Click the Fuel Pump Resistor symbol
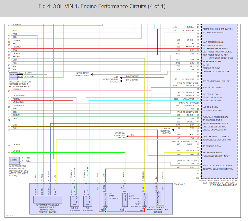Screen dimensions: 248x221 13,76
